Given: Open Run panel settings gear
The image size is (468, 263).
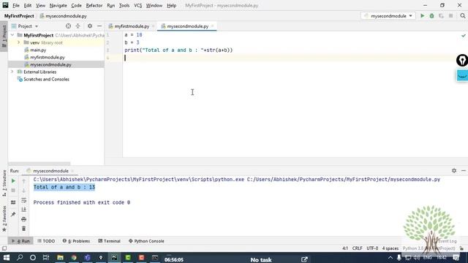Looking at the screenshot, I should point(454,170).
